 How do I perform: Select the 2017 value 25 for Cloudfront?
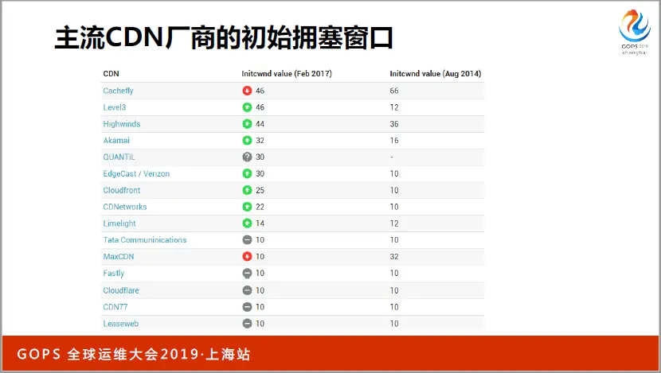(260, 190)
